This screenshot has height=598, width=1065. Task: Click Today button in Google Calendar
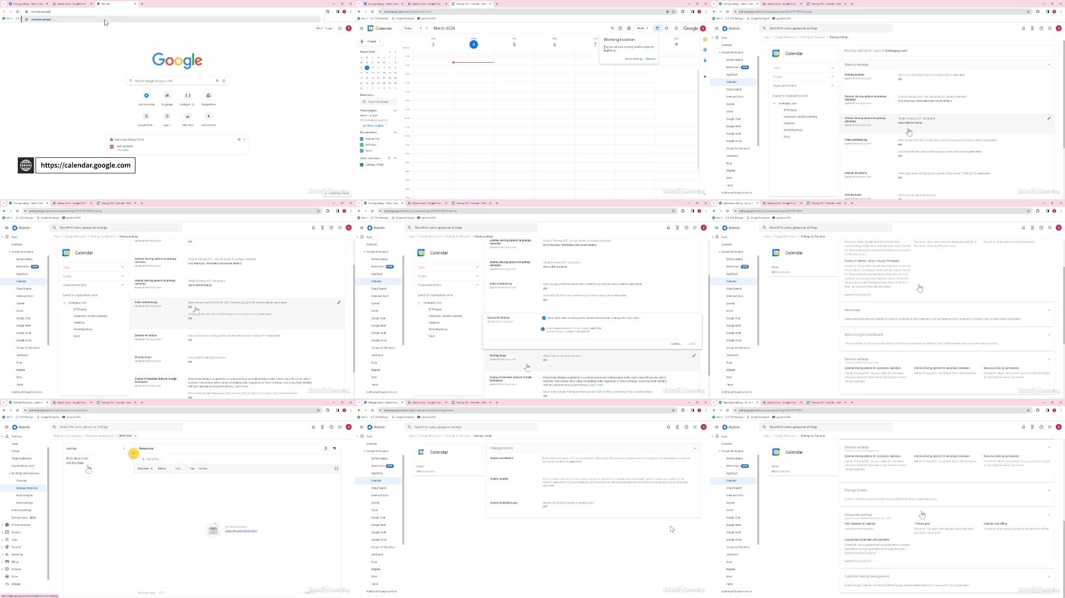[x=408, y=28]
